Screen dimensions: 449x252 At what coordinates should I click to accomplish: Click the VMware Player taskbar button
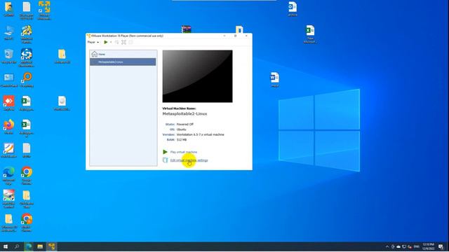[x=51, y=246]
